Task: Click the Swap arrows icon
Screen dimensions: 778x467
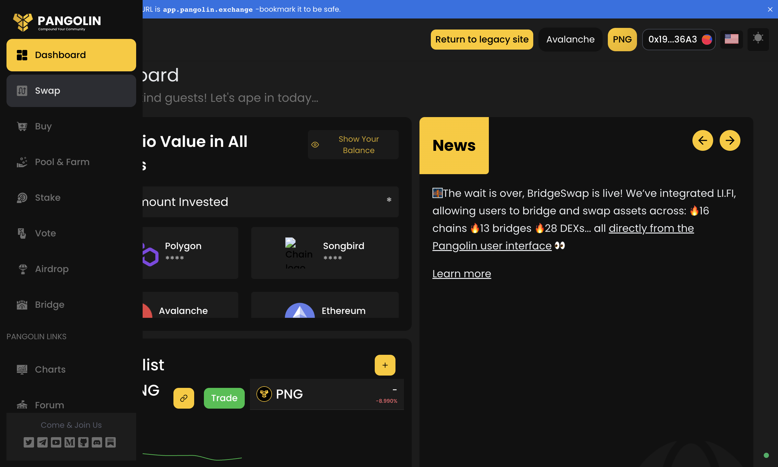Action: click(22, 91)
